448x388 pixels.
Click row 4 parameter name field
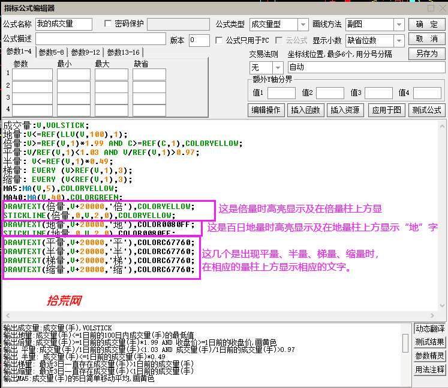[32, 110]
